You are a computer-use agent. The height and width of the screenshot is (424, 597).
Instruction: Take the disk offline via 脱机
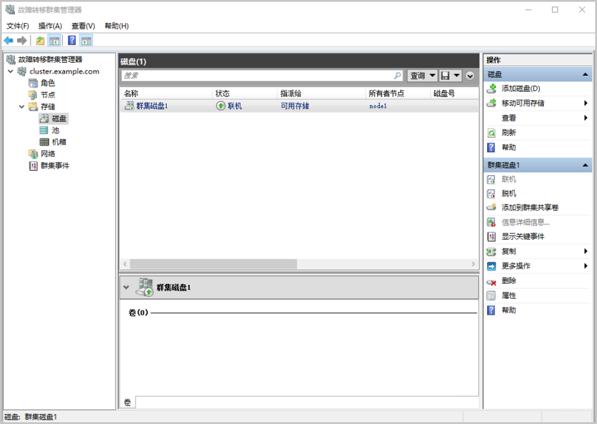point(509,194)
